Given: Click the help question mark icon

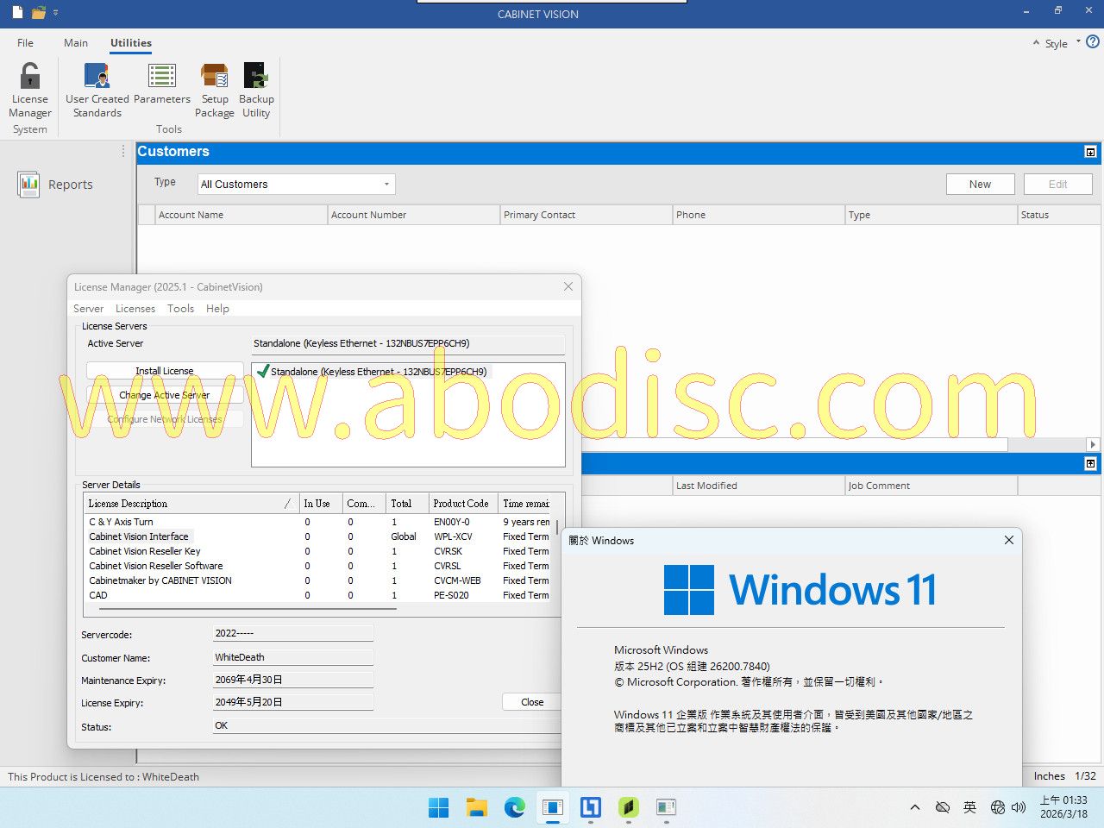Looking at the screenshot, I should tap(1093, 41).
